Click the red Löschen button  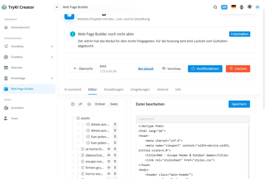tap(238, 69)
